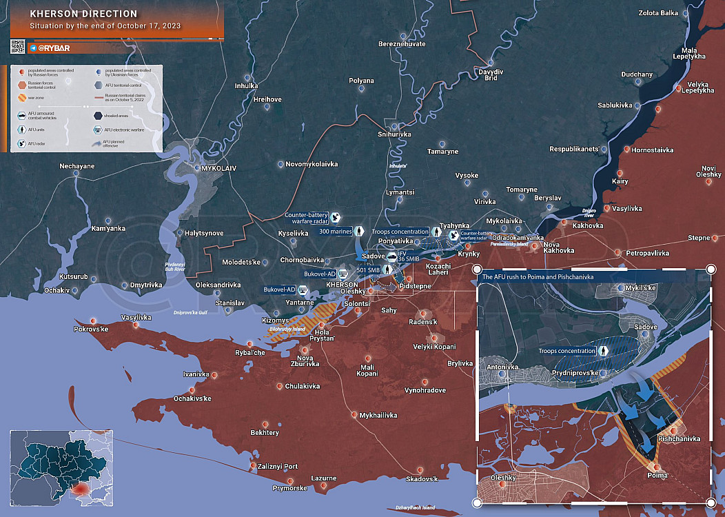This screenshot has width=725, height=517.
Task: Select the IFV 36 SMIB armoured vehicle icon
Action: [392, 257]
